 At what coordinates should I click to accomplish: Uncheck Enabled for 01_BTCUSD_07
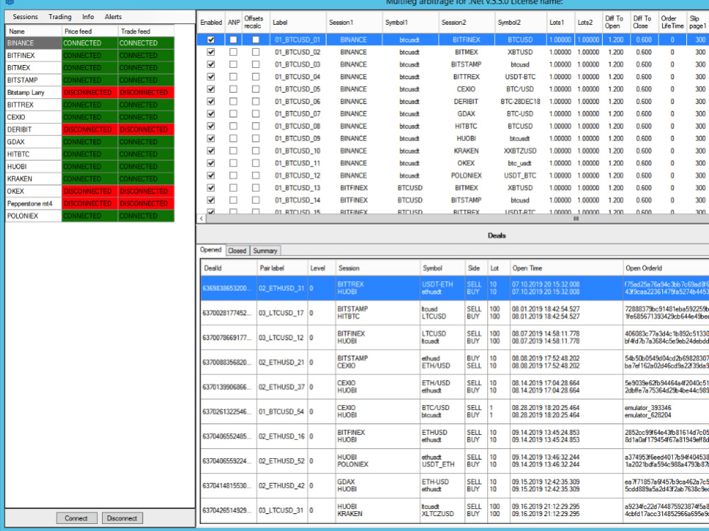(211, 114)
